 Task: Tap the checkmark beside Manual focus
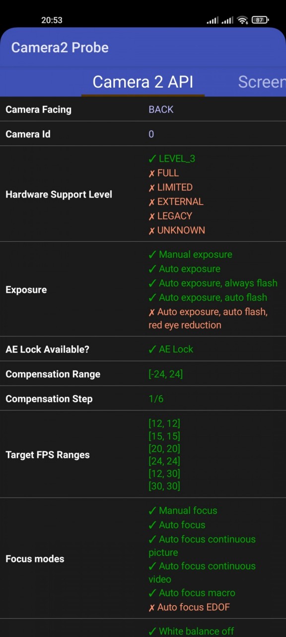pyautogui.click(x=152, y=511)
